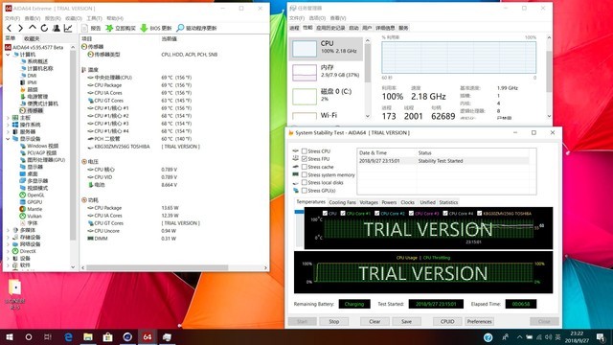This screenshot has width=613, height=345.
Task: Select GPGPU item in the tree
Action: point(31,202)
